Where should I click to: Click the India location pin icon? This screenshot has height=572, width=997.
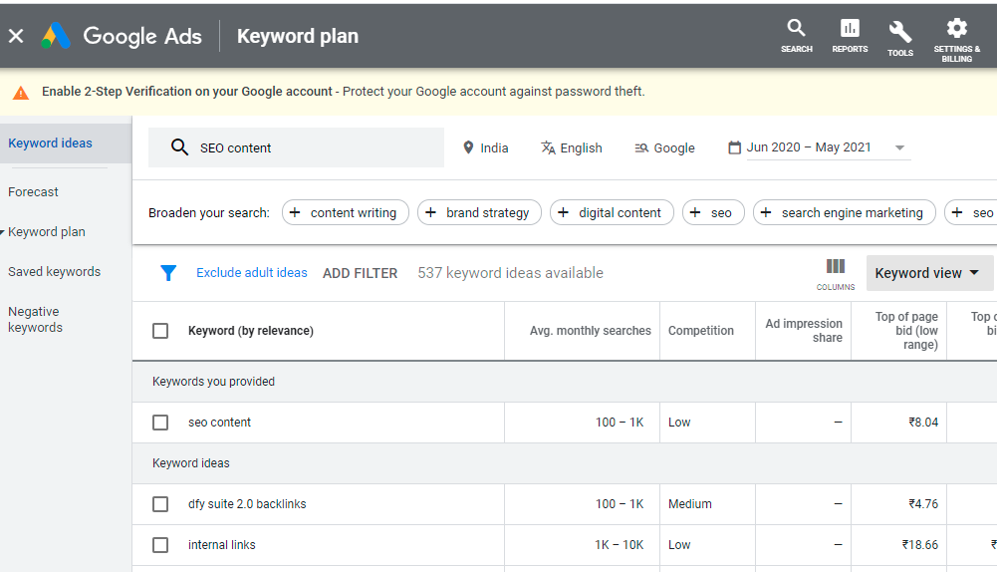tap(468, 147)
